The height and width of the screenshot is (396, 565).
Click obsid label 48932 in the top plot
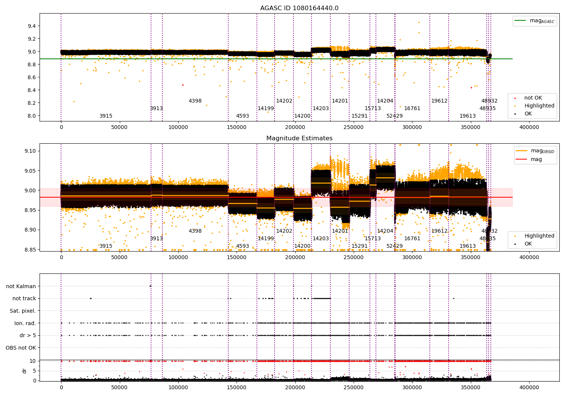(x=489, y=101)
